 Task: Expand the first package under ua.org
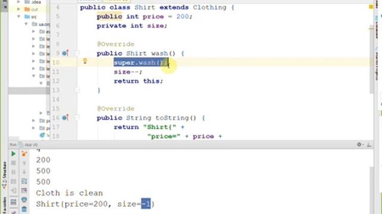click(33, 32)
